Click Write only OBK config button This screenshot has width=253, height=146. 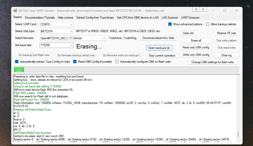point(196,55)
